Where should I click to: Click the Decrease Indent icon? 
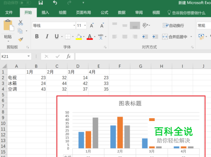[145, 37]
